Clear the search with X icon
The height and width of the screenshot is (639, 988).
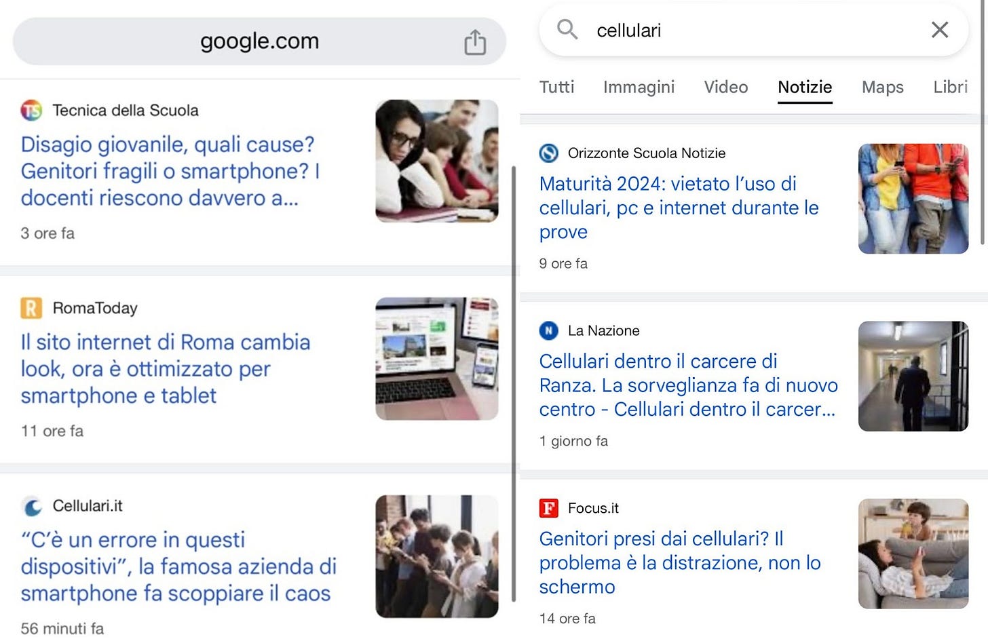click(940, 30)
